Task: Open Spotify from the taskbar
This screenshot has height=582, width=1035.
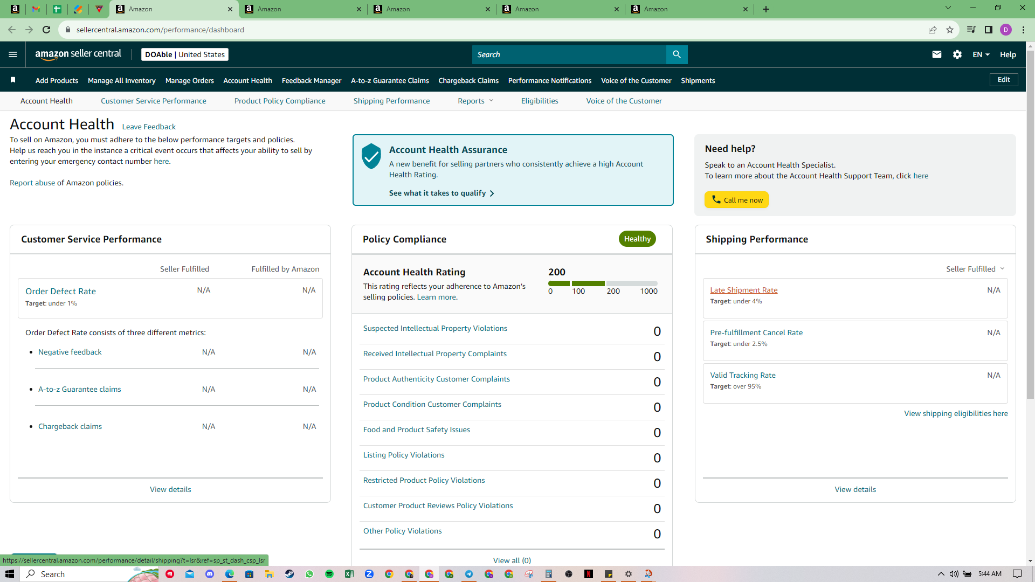Action: point(329,574)
